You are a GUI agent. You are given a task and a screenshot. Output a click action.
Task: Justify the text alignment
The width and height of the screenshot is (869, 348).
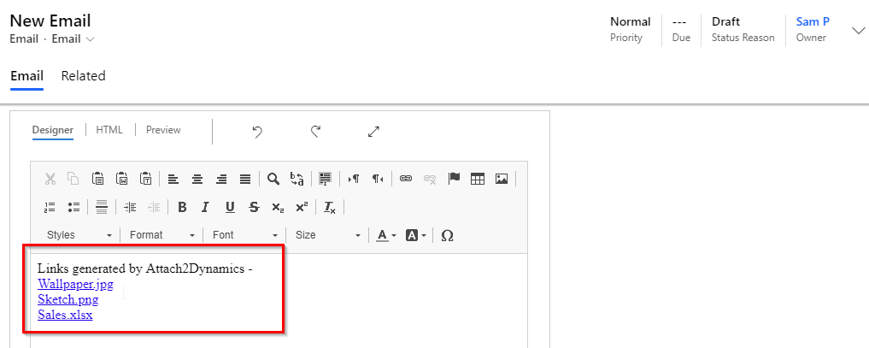[245, 179]
